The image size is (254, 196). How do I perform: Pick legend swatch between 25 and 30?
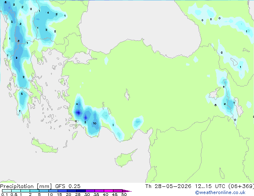coord(81,191)
